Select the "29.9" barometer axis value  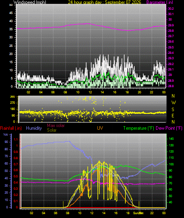[171, 25]
